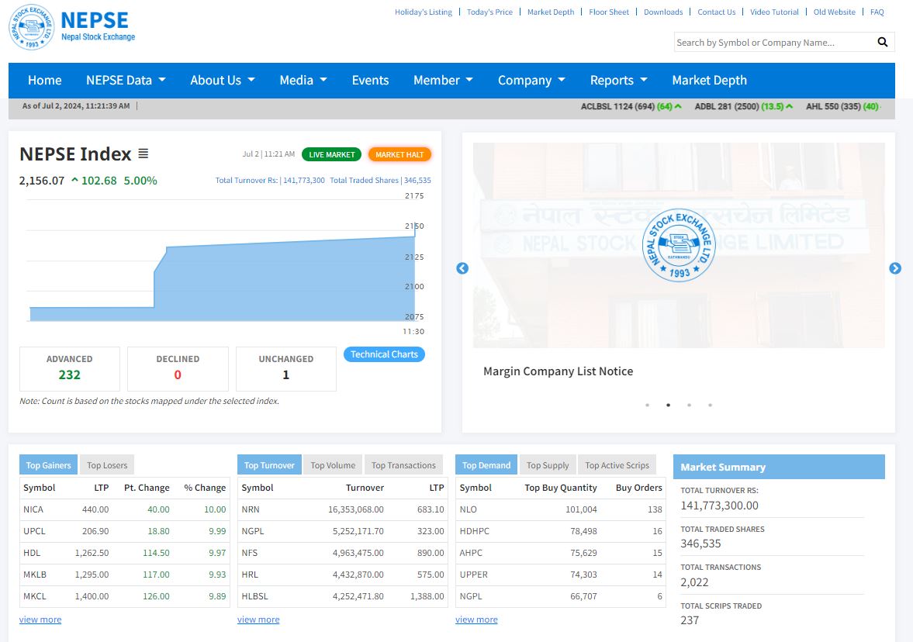Open the top Market Depth link

point(551,12)
